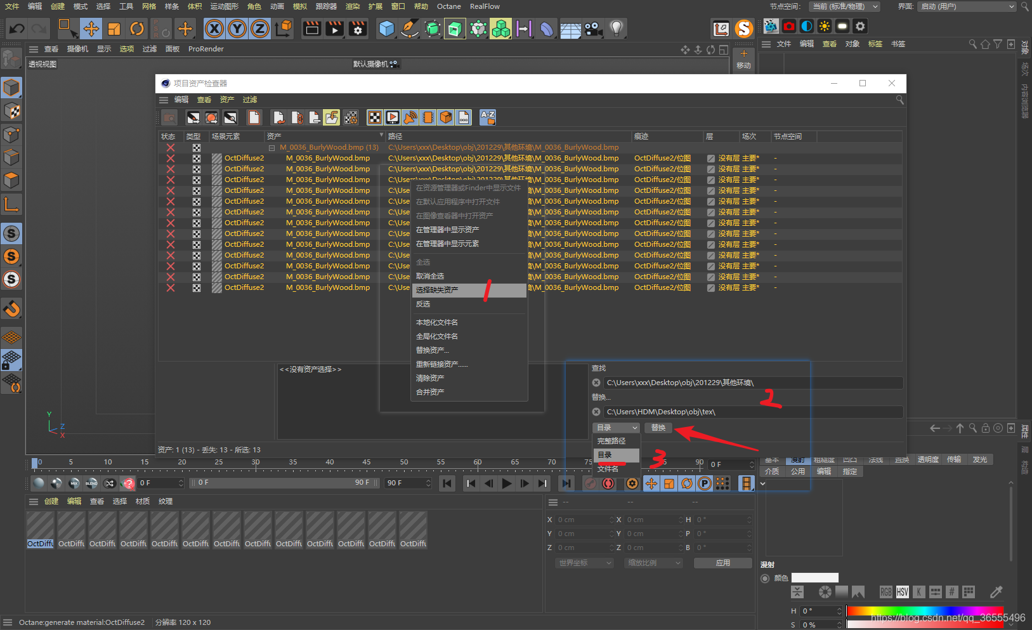The image size is (1032, 630).
Task: Select the Move tool in top toolbar
Action: tap(91, 29)
